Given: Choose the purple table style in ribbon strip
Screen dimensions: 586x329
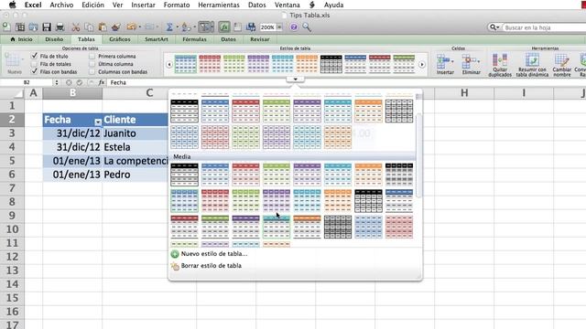Looking at the screenshot, I should click(258, 64).
